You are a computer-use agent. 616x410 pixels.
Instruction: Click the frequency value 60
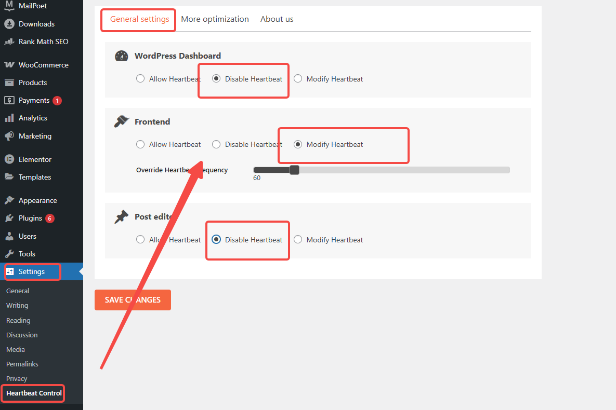(257, 177)
